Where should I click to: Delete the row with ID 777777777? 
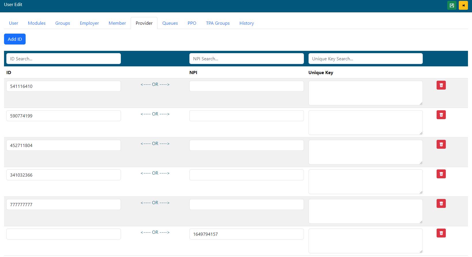441,204
